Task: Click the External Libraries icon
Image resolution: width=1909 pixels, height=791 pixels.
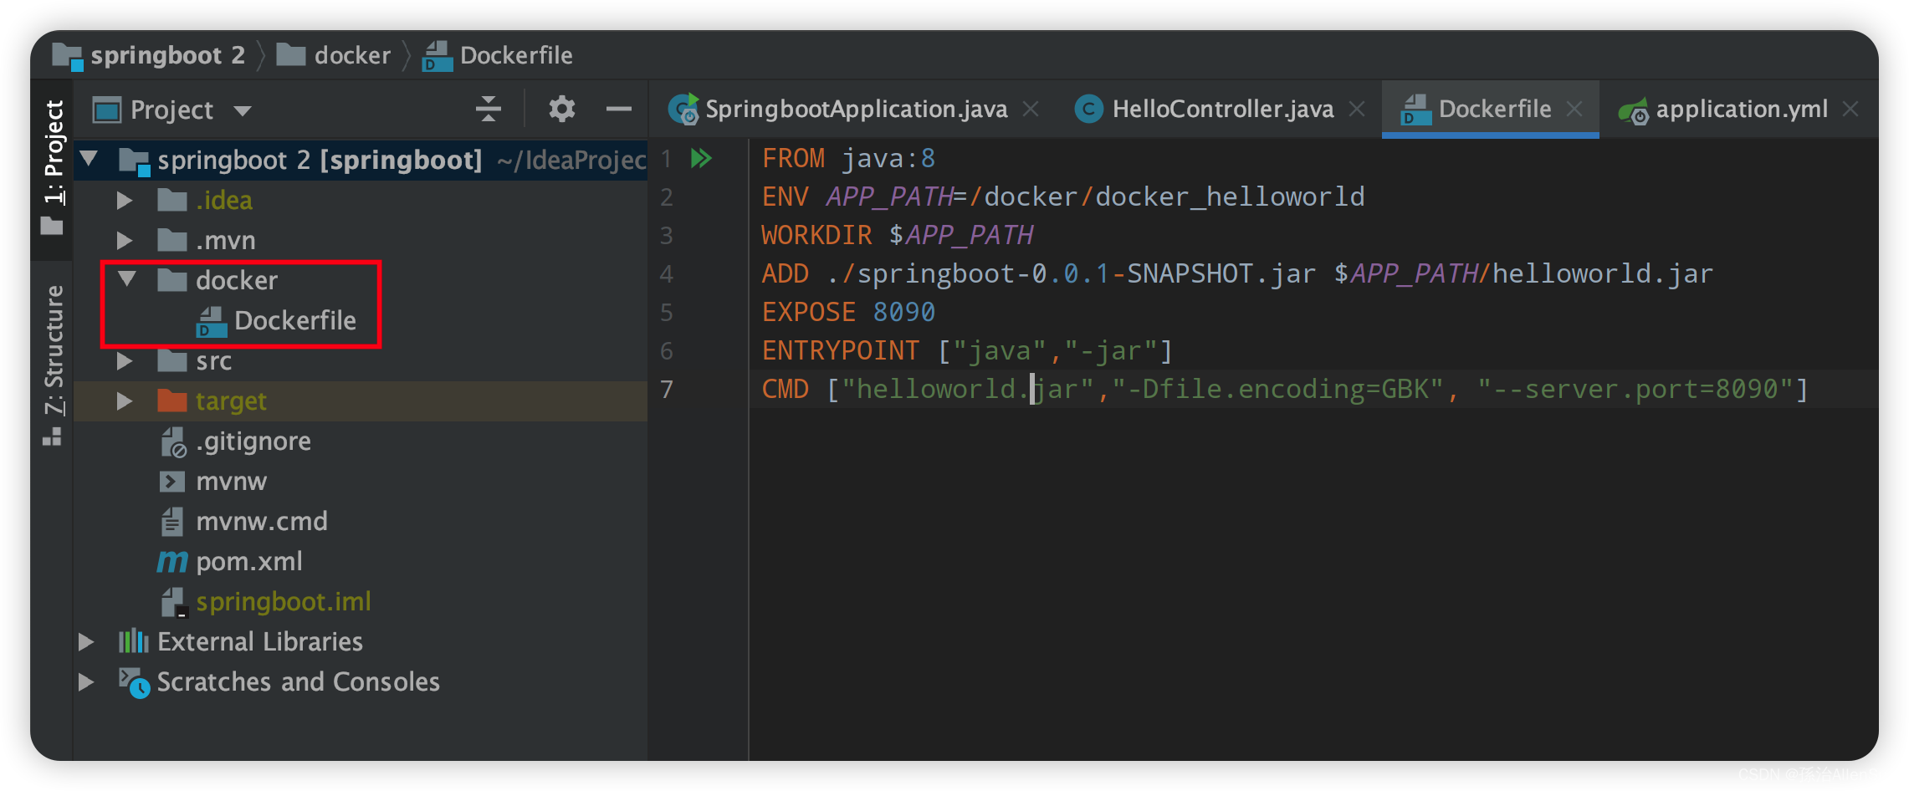Action: 133,641
